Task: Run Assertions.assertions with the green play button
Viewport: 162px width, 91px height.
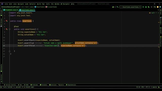Action: point(143,7)
